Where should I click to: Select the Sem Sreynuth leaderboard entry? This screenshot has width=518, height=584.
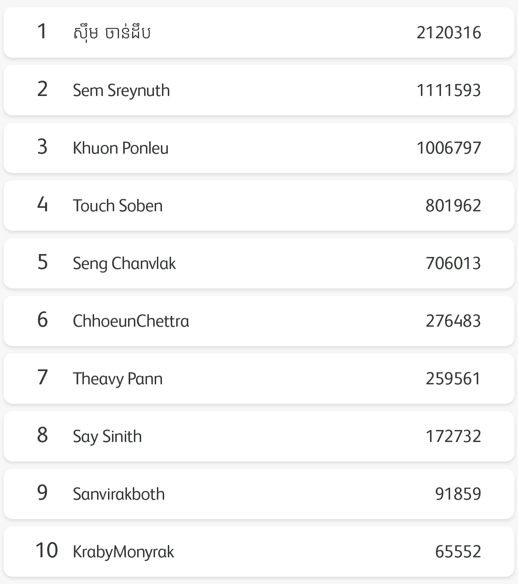coord(259,90)
